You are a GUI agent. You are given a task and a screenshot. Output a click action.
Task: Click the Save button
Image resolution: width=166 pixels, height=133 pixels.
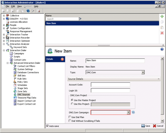146,126
